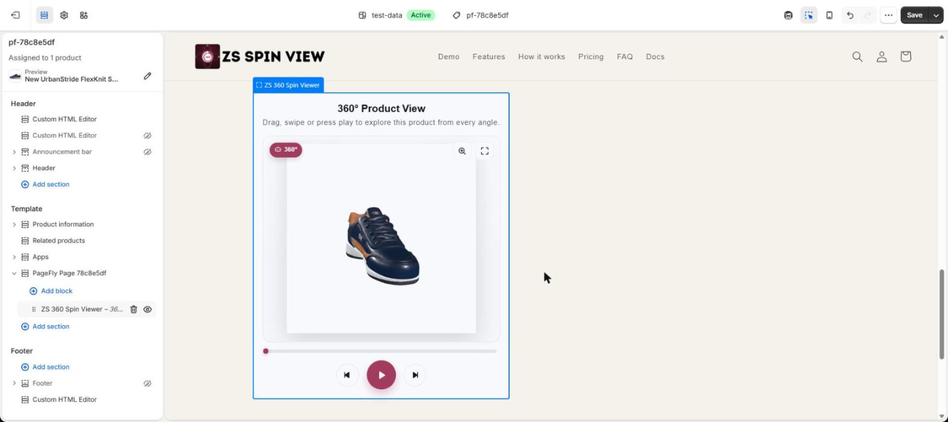Hide the ZS 360 Spin Viewer block
The width and height of the screenshot is (948, 422).
[148, 309]
